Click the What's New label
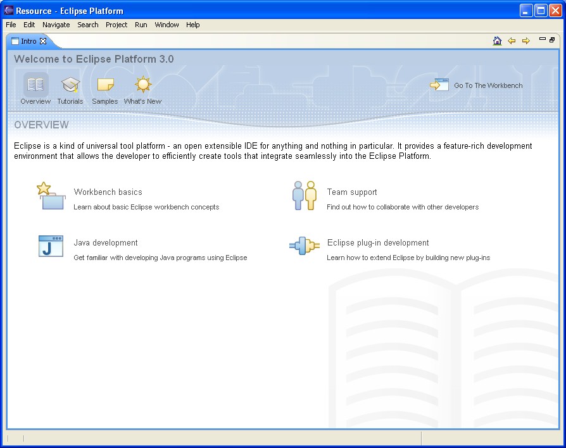Image resolution: width=566 pixels, height=448 pixels. point(142,101)
